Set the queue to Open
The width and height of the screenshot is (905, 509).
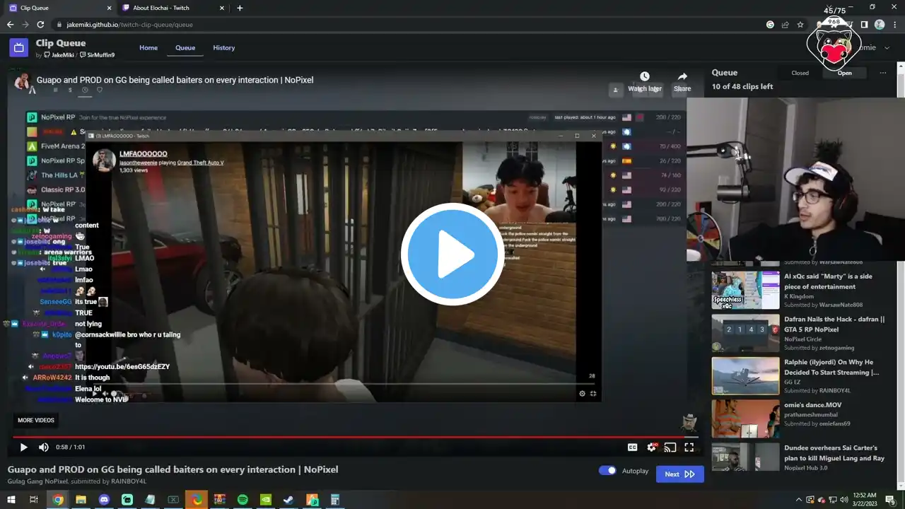coord(845,73)
